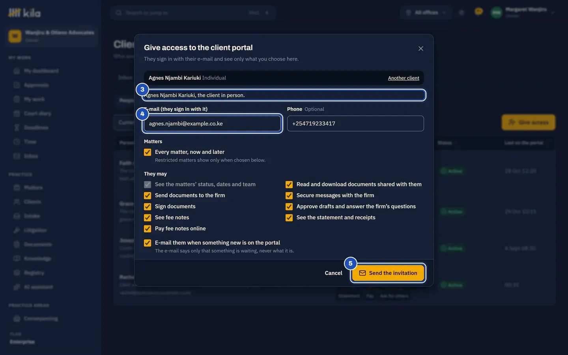568x355 pixels.
Task: Focus the e-mail sign-in field
Action: coord(212,123)
